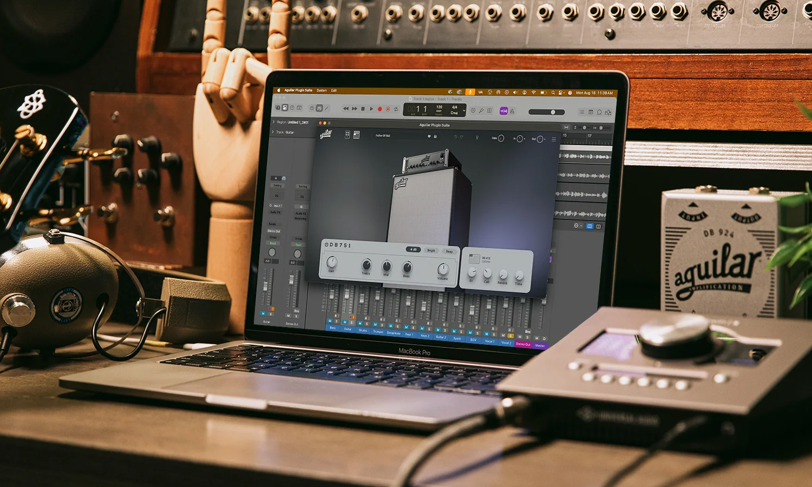The image size is (812, 487).
Task: Enable the Bright switch on the DB 751
Action: coord(431,251)
